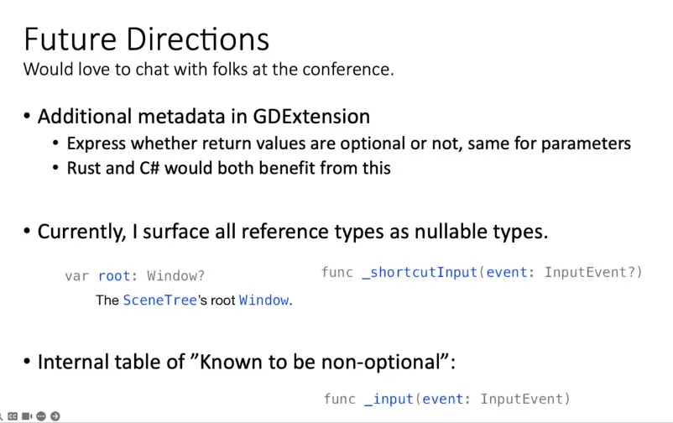Click the video camera icon

click(27, 416)
